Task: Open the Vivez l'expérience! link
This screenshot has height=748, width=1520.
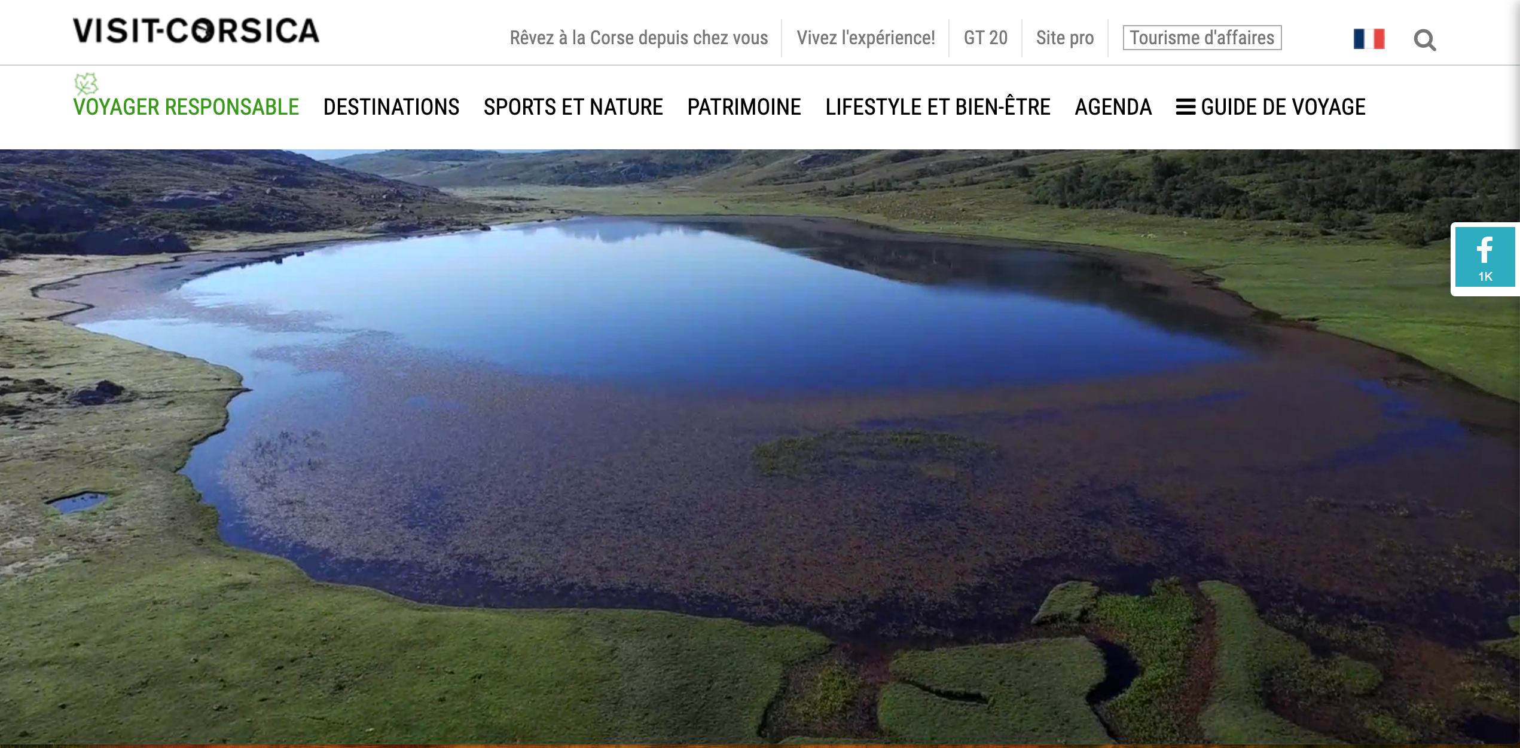Action: pos(865,38)
